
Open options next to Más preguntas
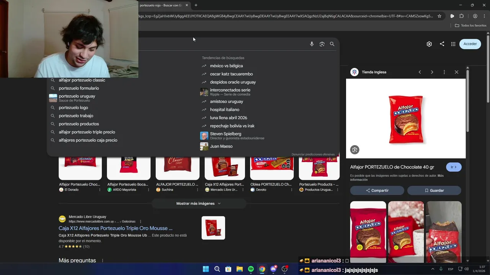point(102,260)
